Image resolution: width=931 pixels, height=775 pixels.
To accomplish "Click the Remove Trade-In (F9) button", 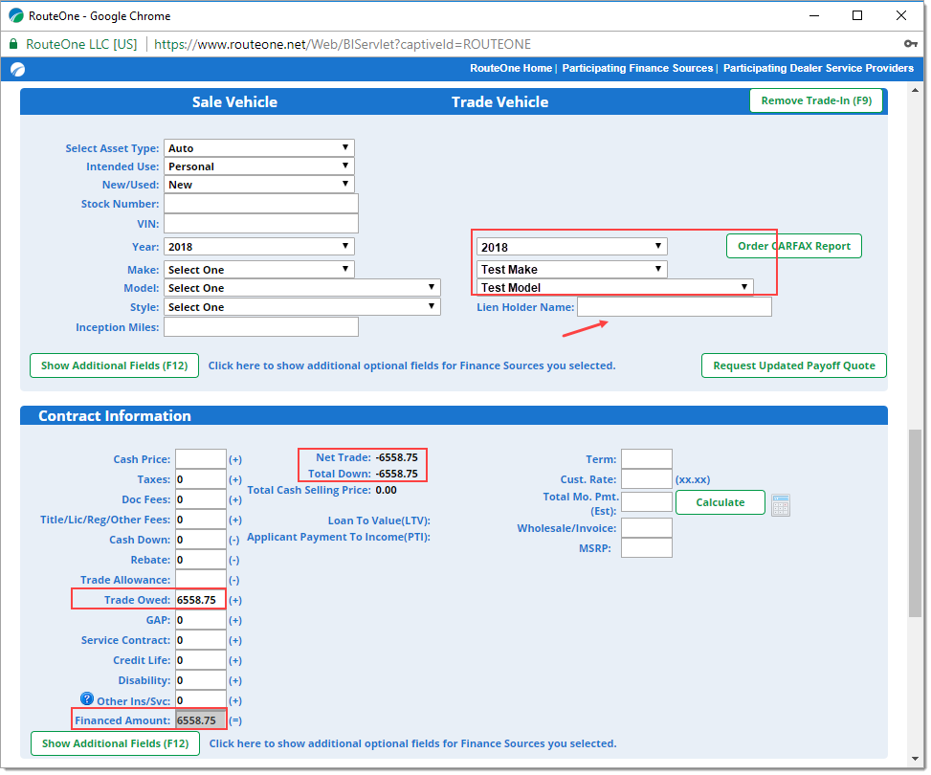I will click(x=816, y=101).
